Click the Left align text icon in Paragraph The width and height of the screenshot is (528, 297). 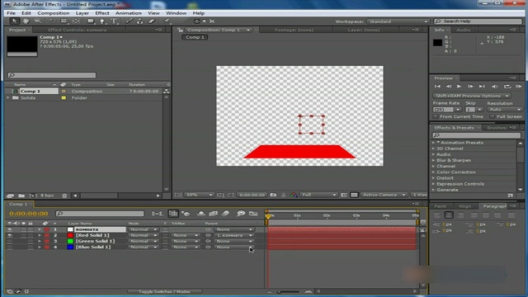click(437, 215)
